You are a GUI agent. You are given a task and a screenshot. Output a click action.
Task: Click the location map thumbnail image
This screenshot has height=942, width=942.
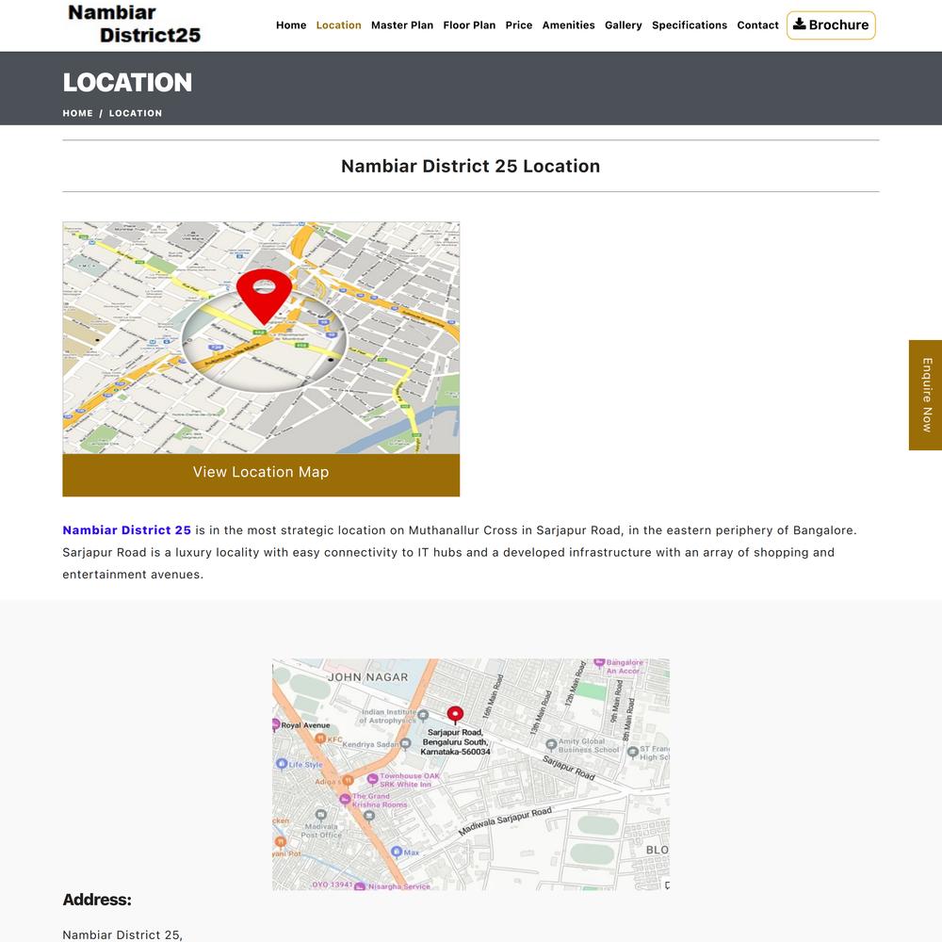point(261,337)
